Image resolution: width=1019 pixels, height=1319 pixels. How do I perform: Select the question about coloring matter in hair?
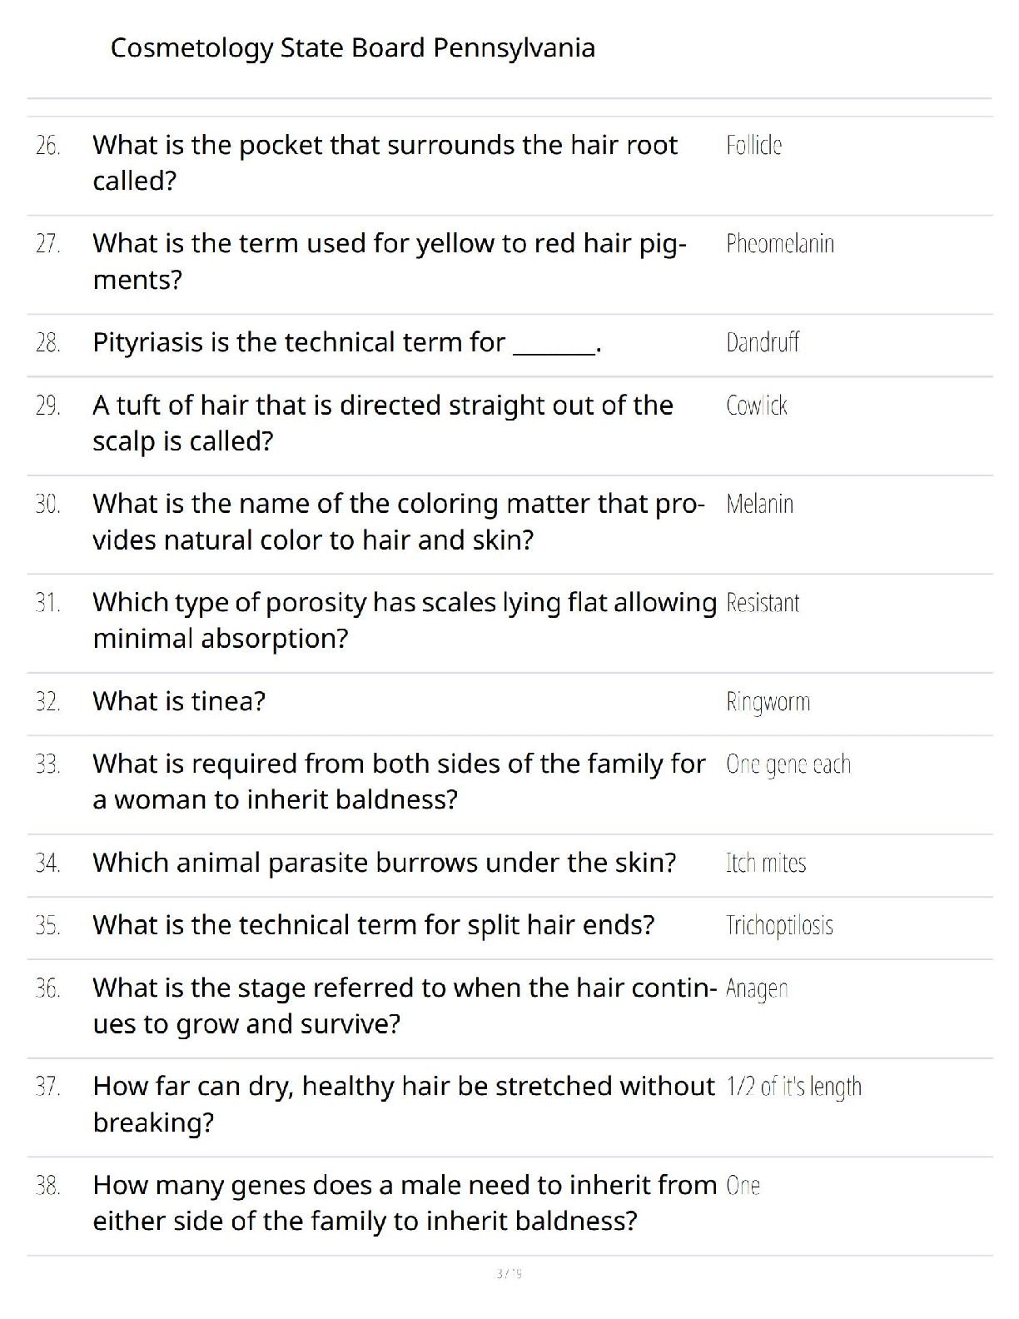399,521
